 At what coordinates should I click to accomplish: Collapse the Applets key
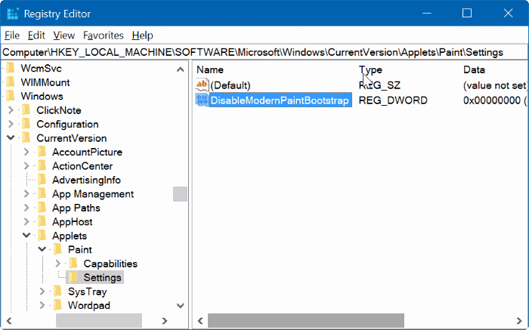click(26, 236)
